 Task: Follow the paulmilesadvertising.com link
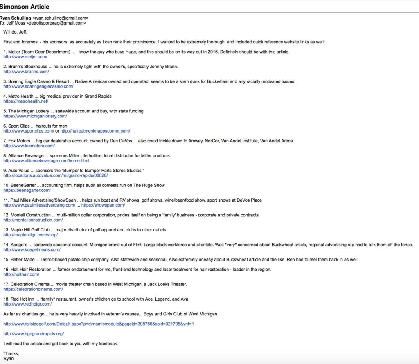click(39, 205)
